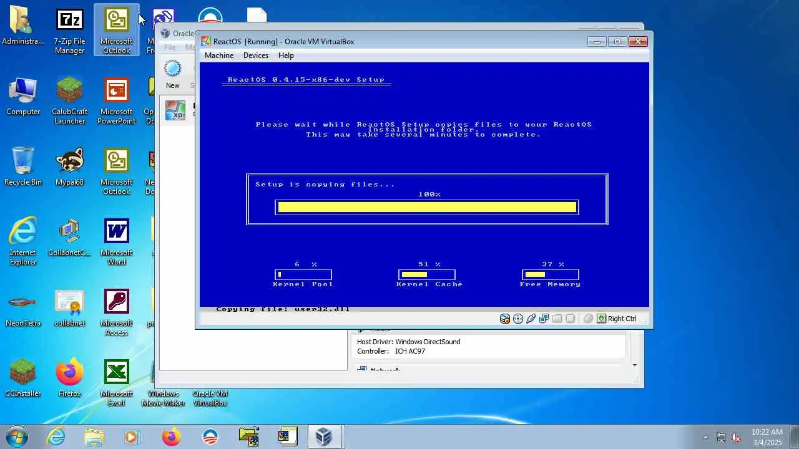Select the Firefox desktop icon
The width and height of the screenshot is (799, 449).
click(x=69, y=379)
